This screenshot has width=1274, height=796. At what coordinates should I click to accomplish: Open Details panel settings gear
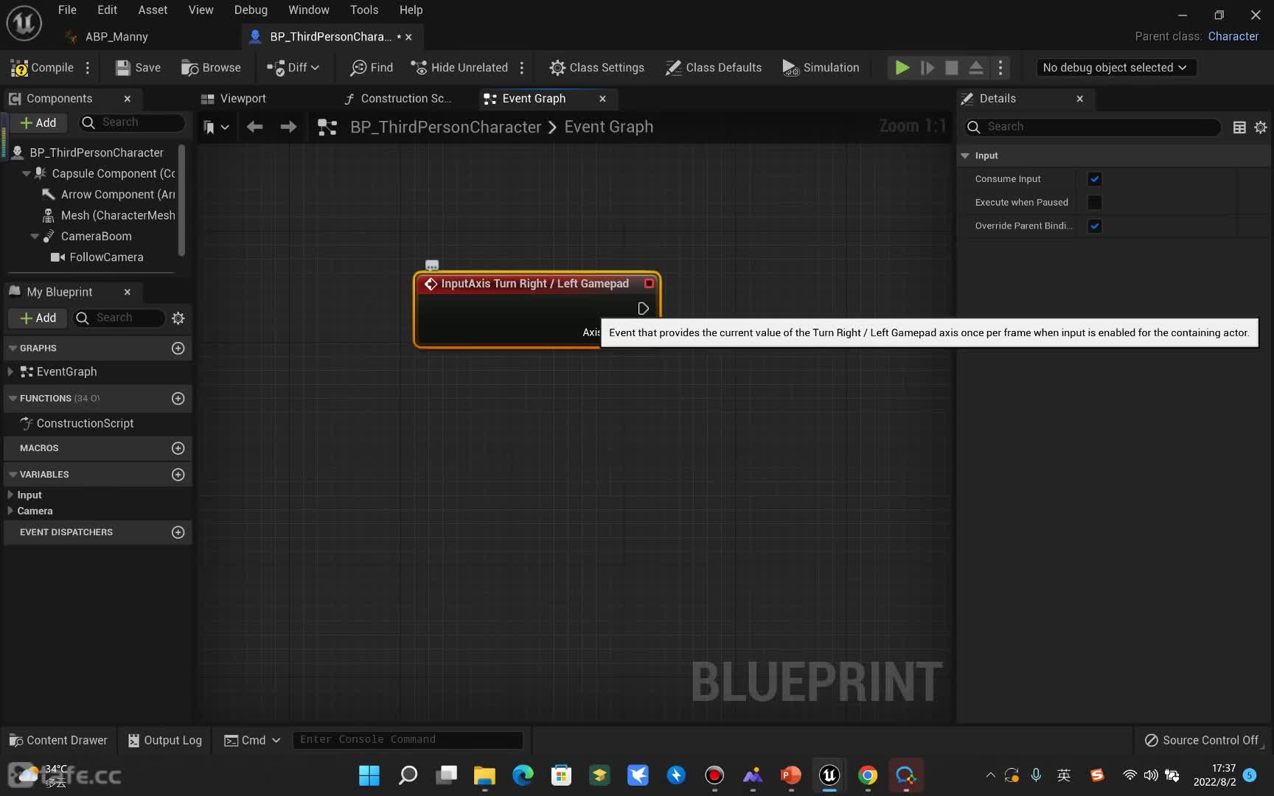1261,128
